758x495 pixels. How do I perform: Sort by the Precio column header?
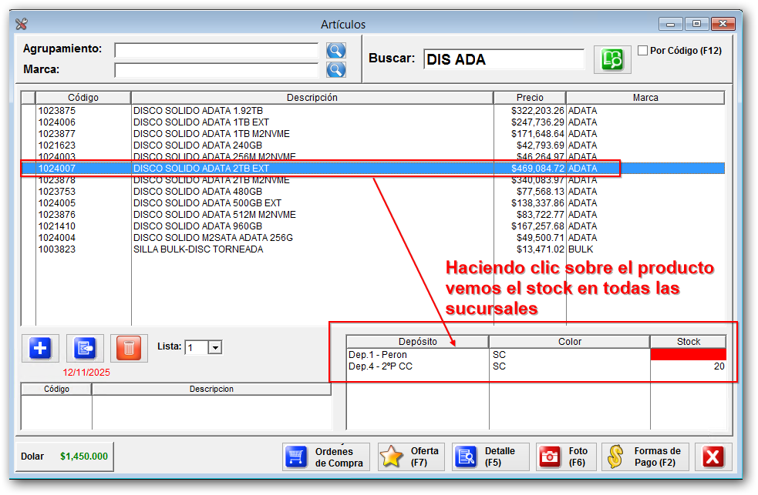coord(529,98)
